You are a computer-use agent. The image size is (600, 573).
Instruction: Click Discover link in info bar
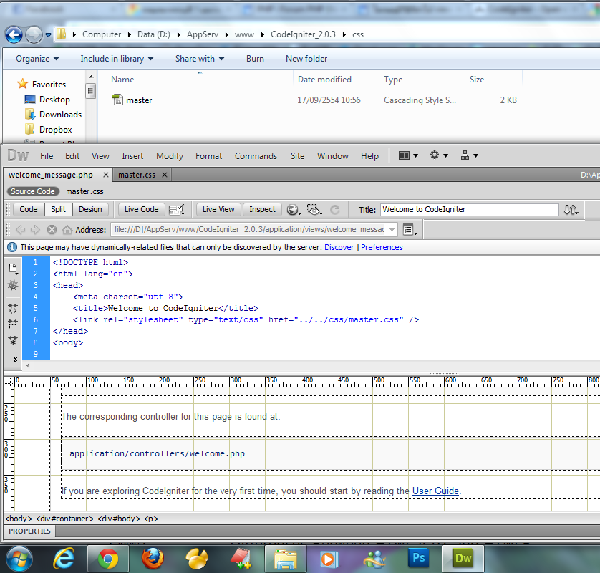(x=339, y=247)
